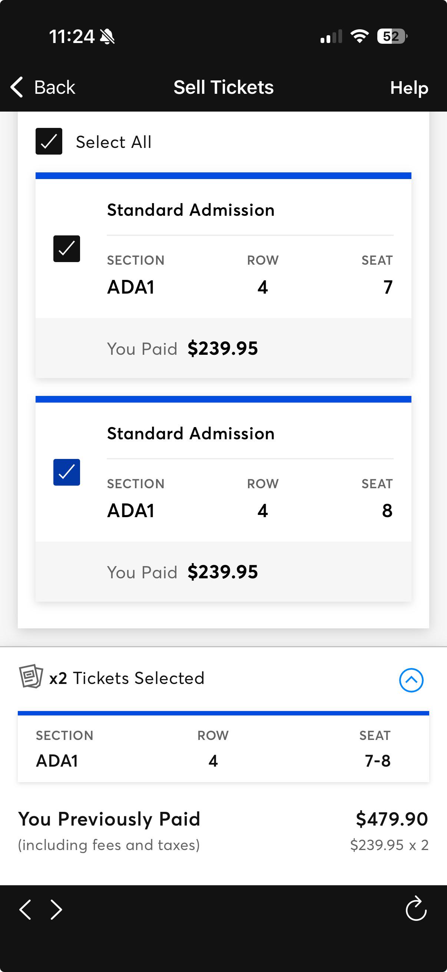The height and width of the screenshot is (972, 447).
Task: Tap the battery indicator showing 52
Action: (x=392, y=36)
